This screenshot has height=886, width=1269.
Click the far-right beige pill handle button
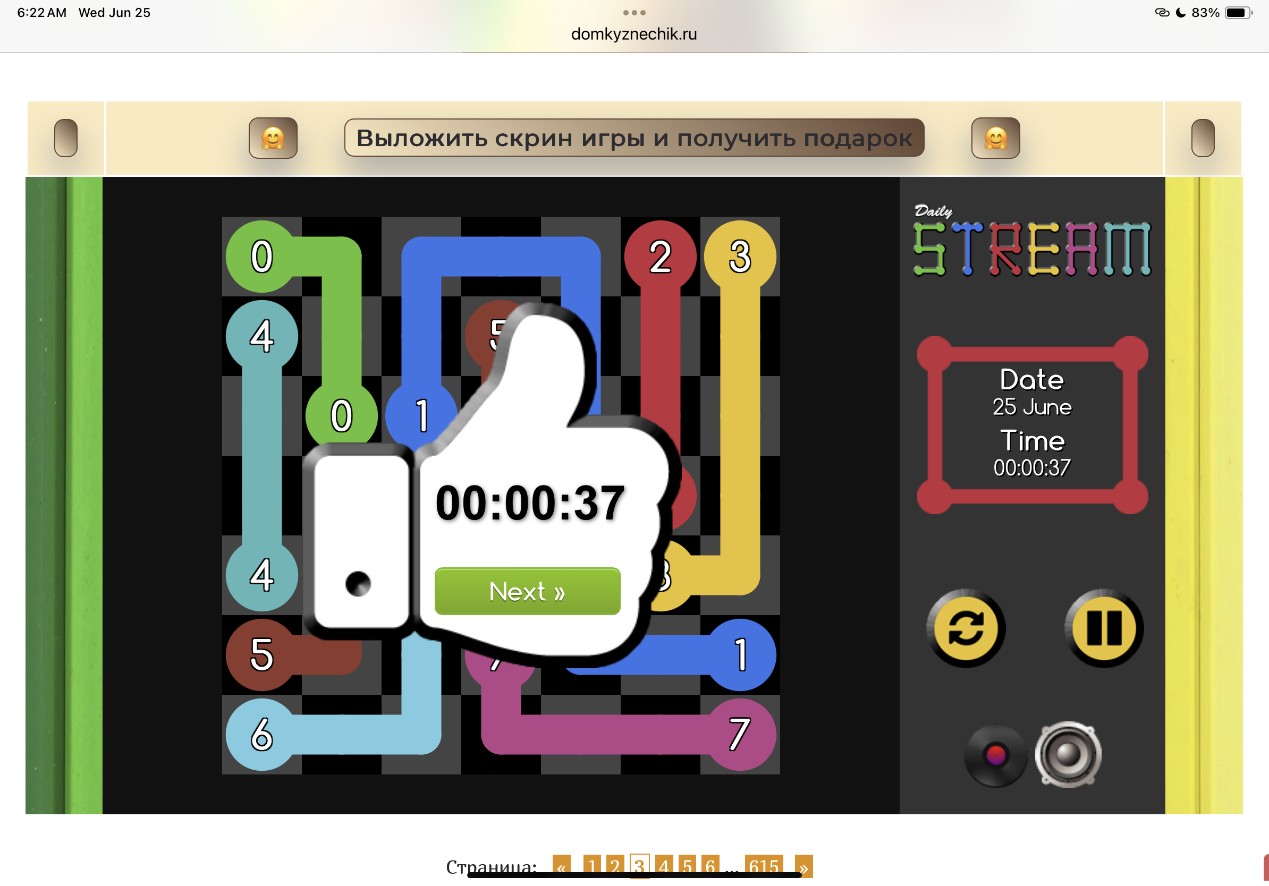pyautogui.click(x=1203, y=138)
